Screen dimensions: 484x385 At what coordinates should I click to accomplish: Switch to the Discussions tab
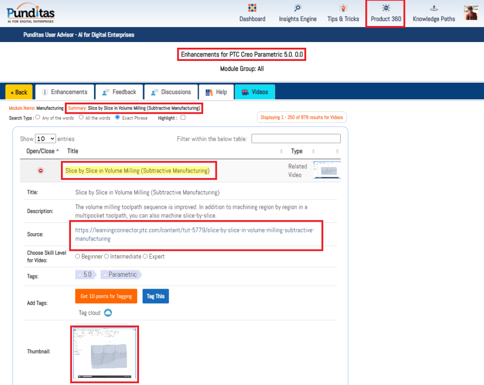point(171,92)
